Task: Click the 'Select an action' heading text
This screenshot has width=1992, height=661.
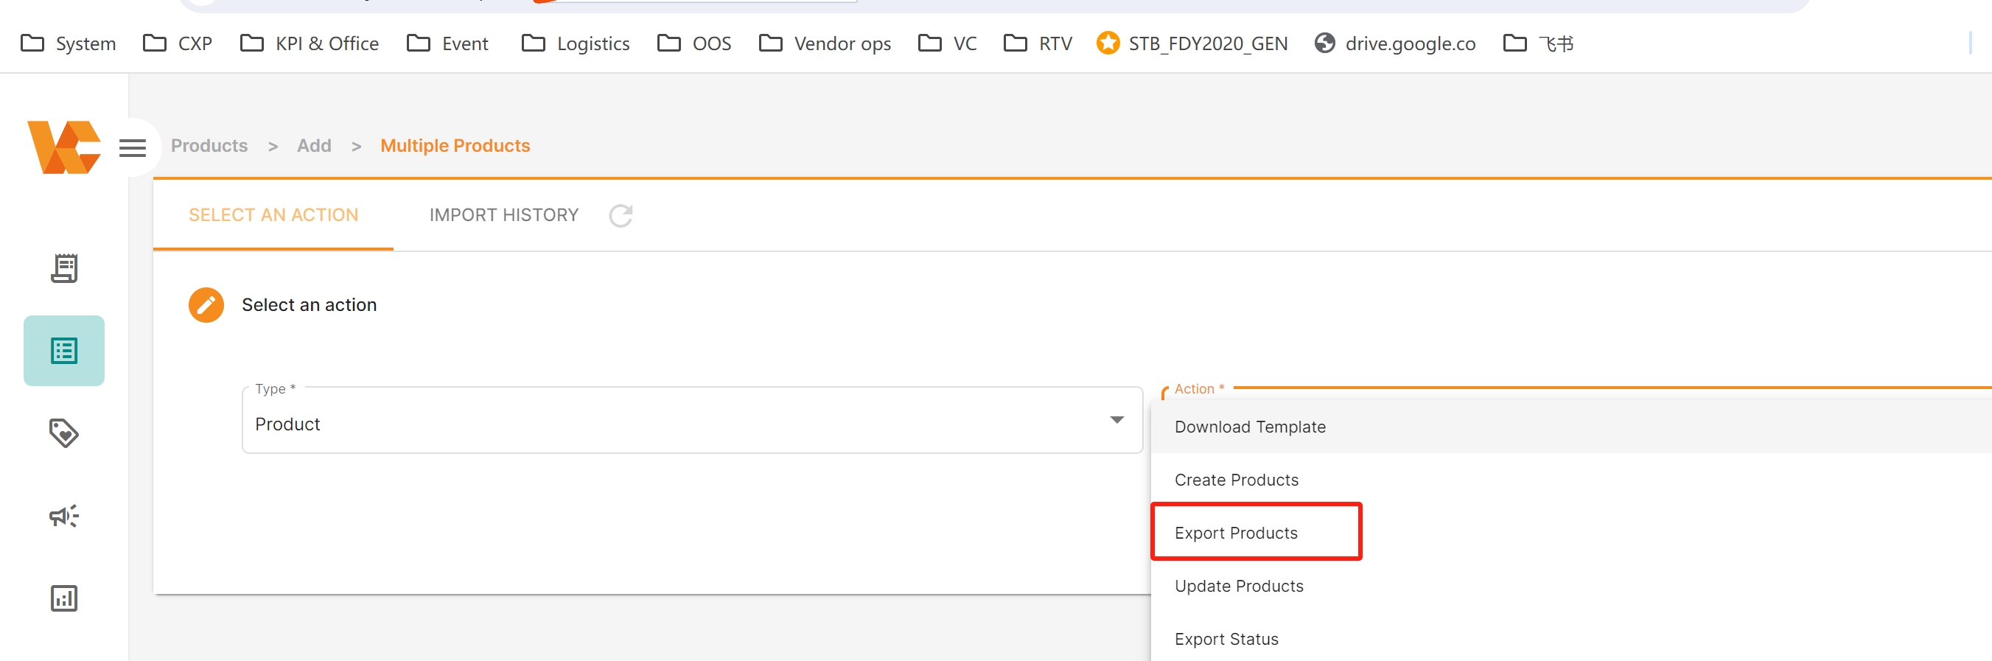Action: tap(309, 304)
